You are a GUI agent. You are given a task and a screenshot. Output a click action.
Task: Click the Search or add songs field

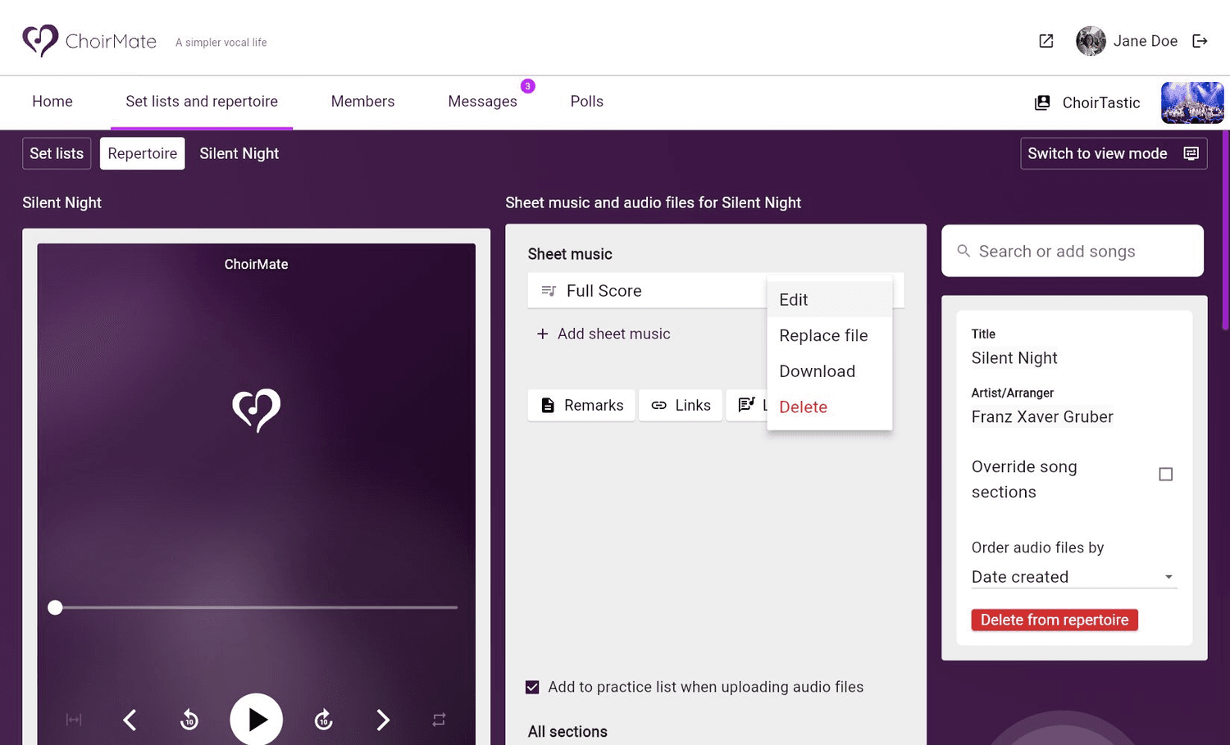[x=1073, y=251]
